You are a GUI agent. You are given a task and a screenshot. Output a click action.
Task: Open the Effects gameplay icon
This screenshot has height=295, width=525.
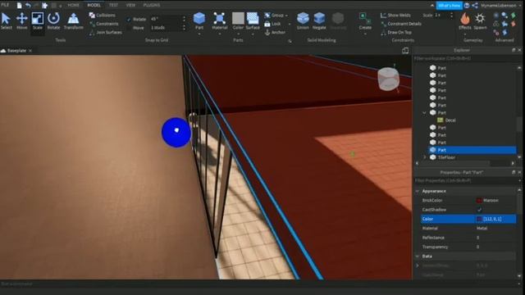[465, 18]
